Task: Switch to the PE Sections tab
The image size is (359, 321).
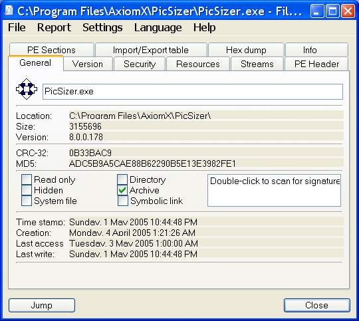Action: pyautogui.click(x=51, y=50)
